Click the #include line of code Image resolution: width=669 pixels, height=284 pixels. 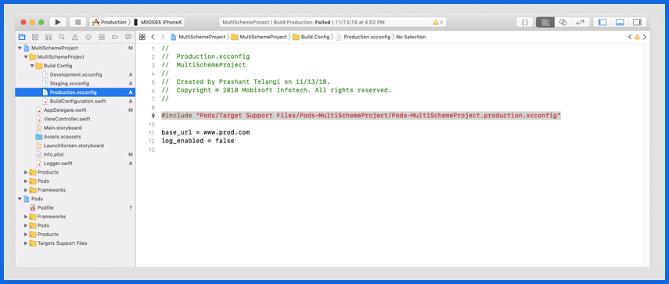[361, 115]
